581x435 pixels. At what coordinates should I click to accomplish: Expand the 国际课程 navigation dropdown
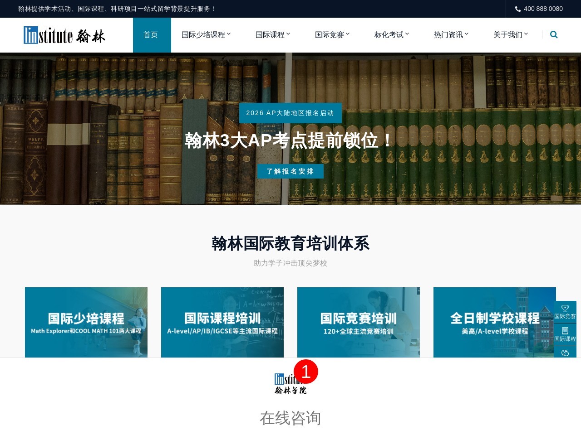click(273, 35)
